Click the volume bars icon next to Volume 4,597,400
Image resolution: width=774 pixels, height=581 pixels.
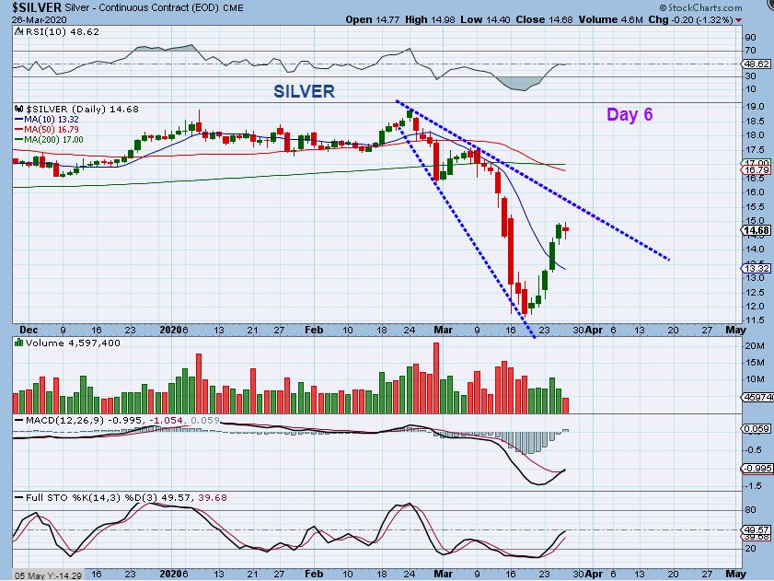tap(18, 343)
